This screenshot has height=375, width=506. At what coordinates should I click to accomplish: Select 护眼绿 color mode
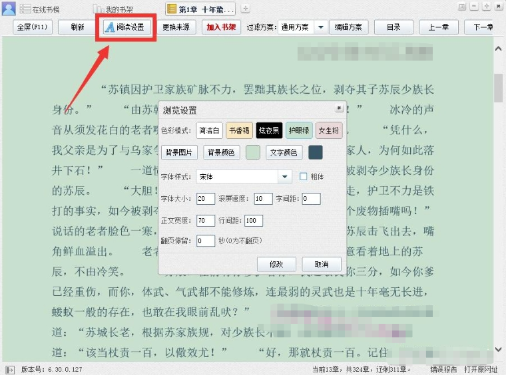pos(299,130)
